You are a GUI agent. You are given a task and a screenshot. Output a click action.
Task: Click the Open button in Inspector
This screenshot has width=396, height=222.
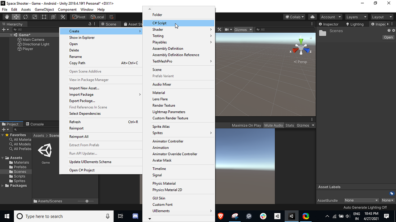(x=388, y=37)
